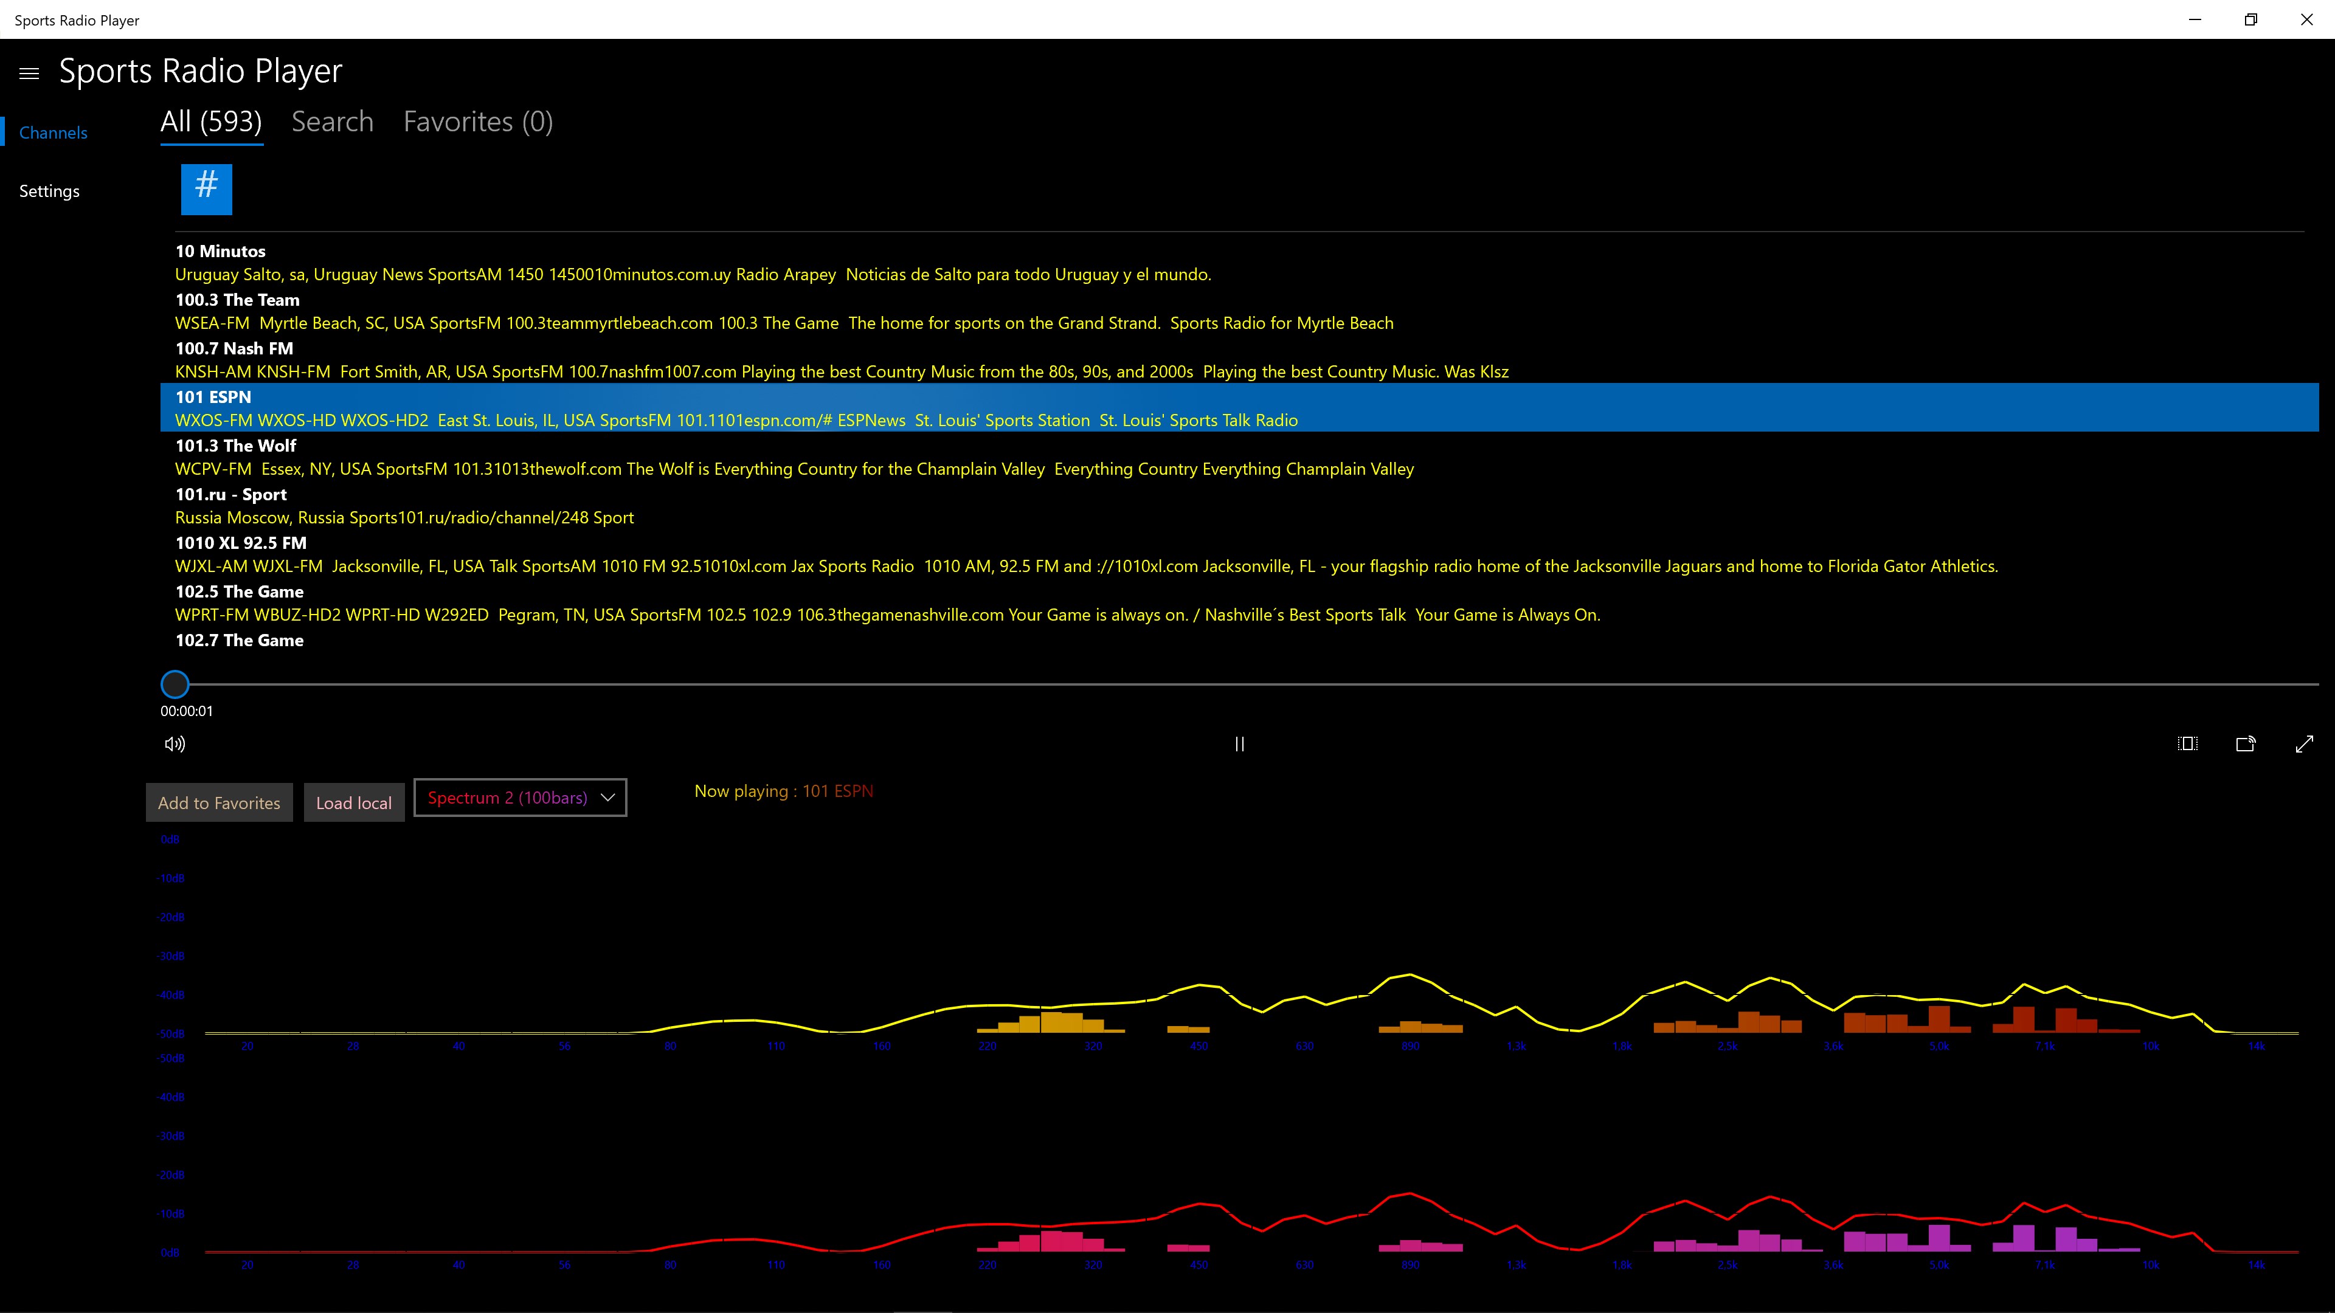Click the blue # group header tile
This screenshot has width=2335, height=1313.
pyautogui.click(x=207, y=188)
